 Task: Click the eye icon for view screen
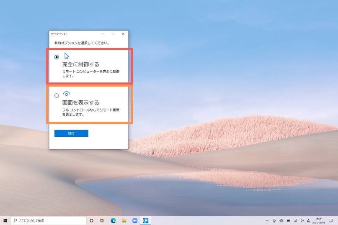(67, 94)
